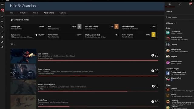This screenshot has height=109, width=194.
Task: Click the Achievements 32/48 stat card
Action: [x=65, y=36]
